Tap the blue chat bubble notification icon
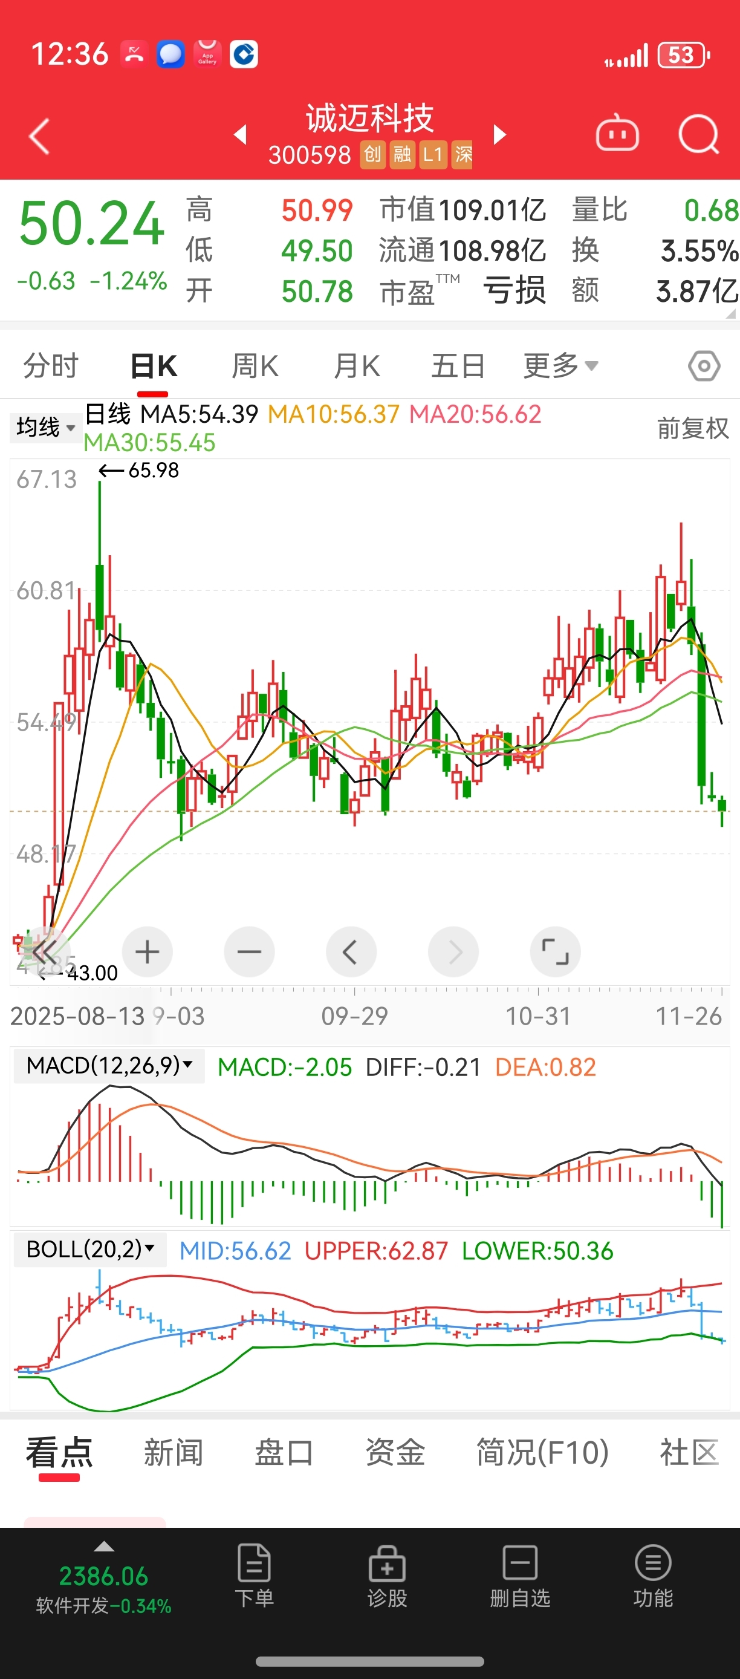This screenshot has height=1679, width=740. pos(170,54)
